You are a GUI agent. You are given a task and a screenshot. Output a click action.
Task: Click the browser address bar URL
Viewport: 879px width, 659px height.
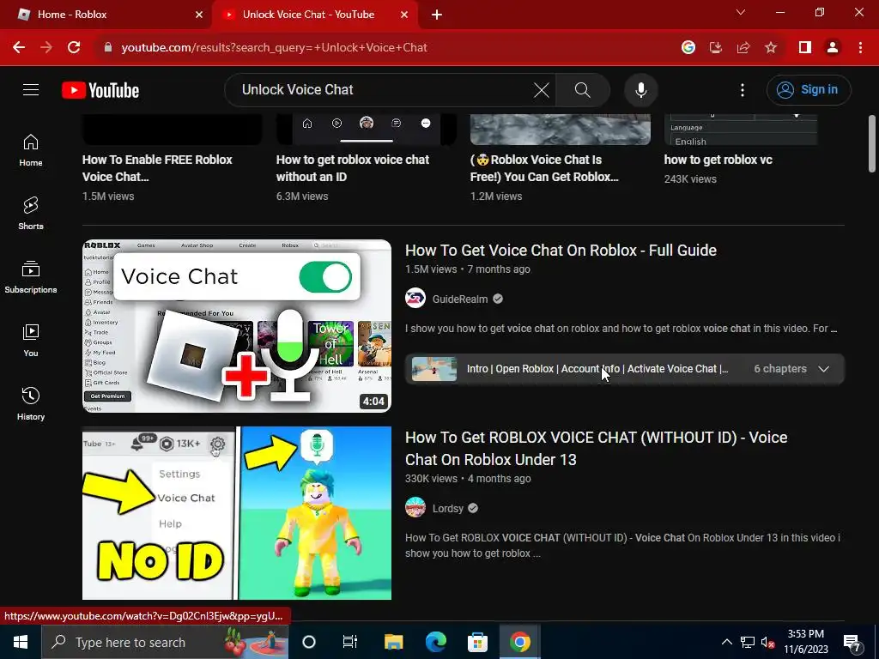tap(274, 48)
